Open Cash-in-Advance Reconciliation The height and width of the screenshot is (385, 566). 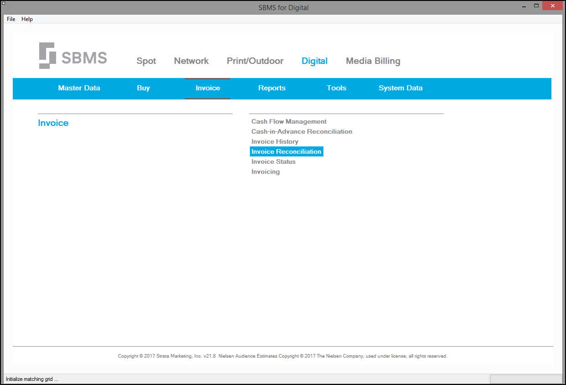[301, 131]
